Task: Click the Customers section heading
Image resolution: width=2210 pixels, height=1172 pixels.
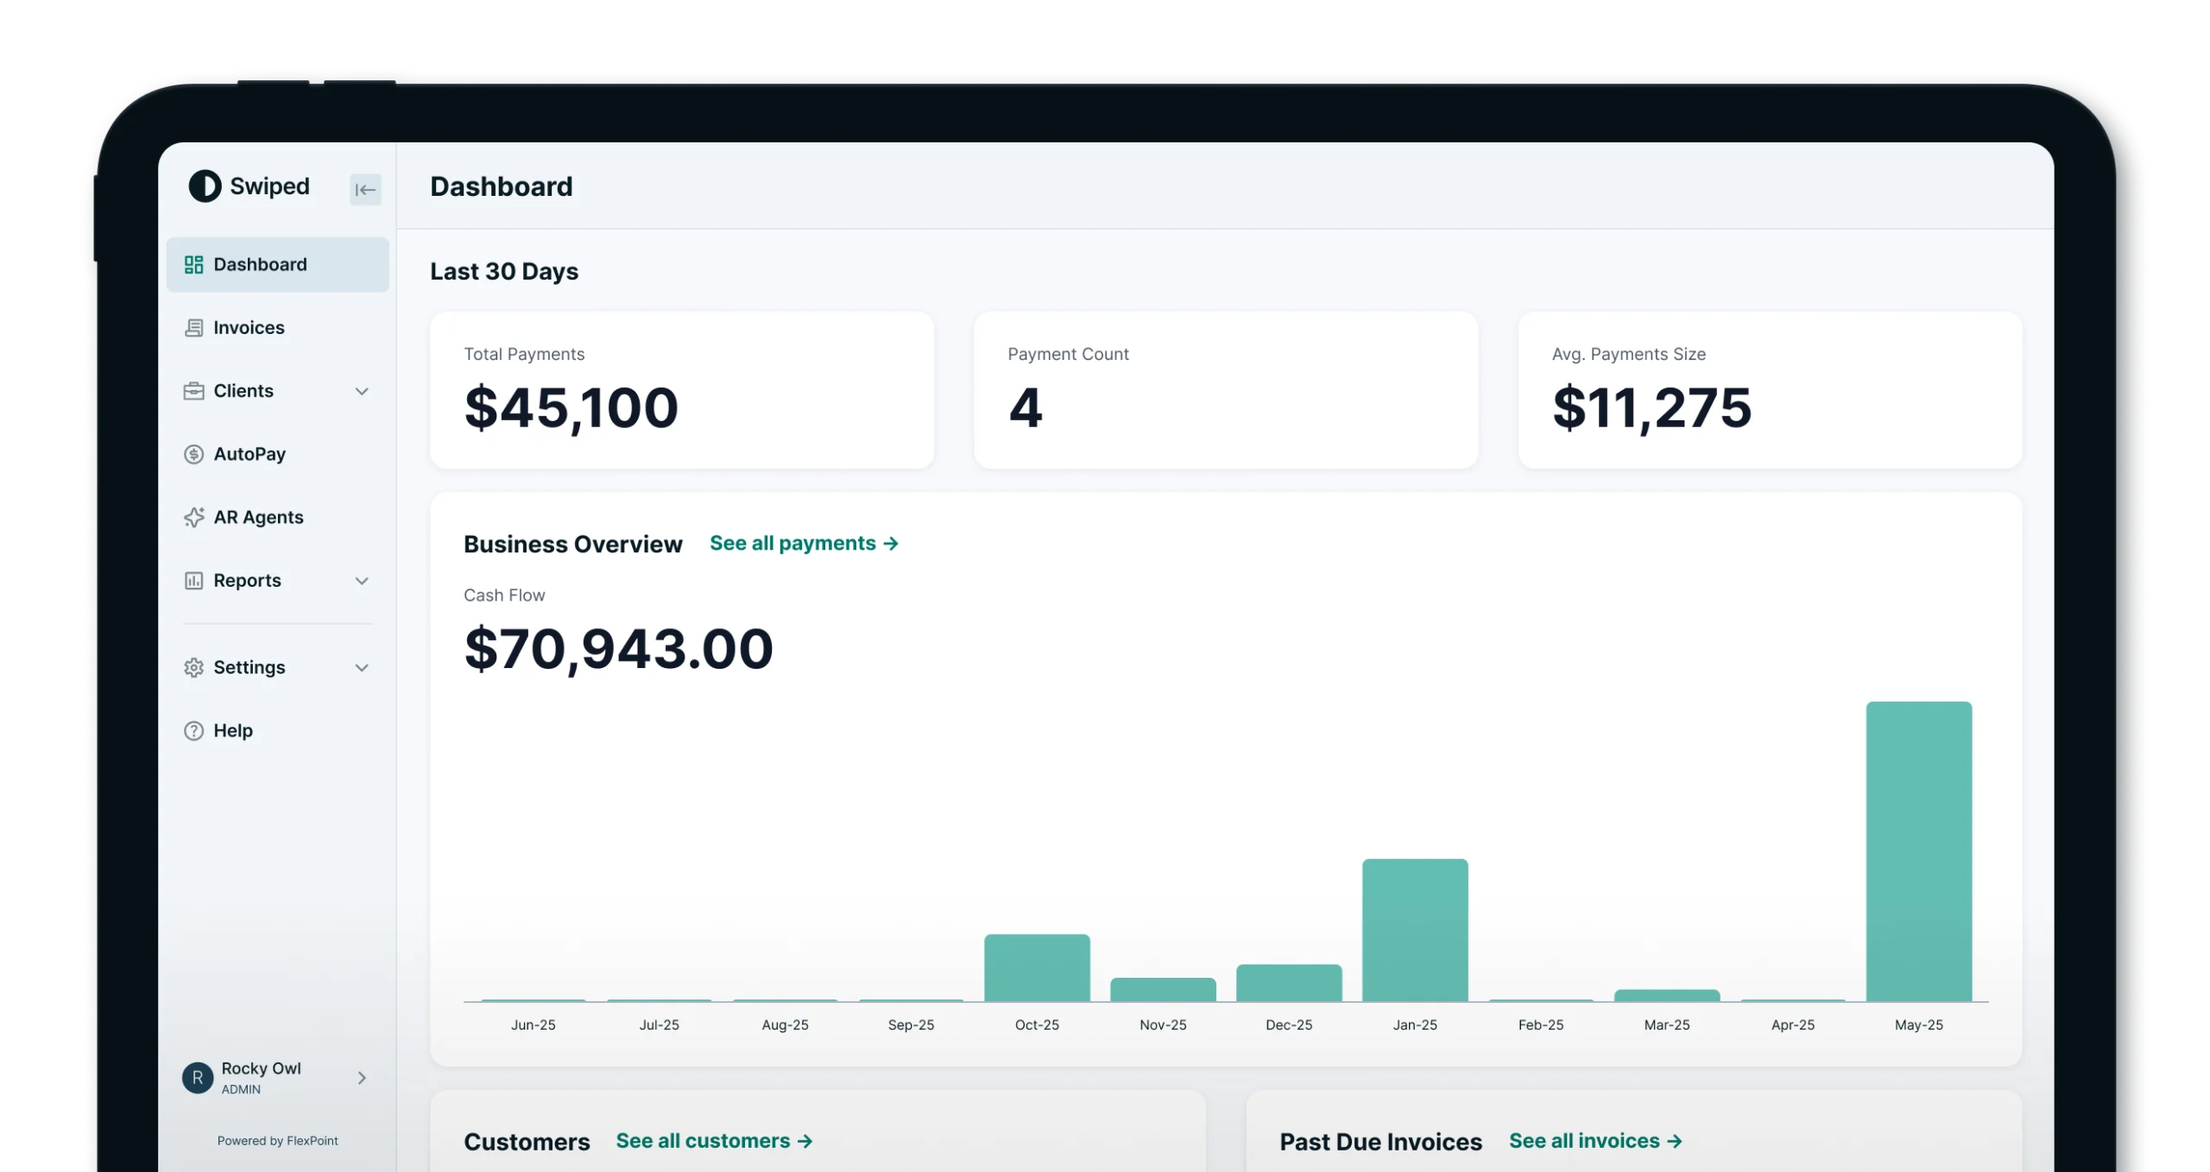Action: tap(527, 1142)
